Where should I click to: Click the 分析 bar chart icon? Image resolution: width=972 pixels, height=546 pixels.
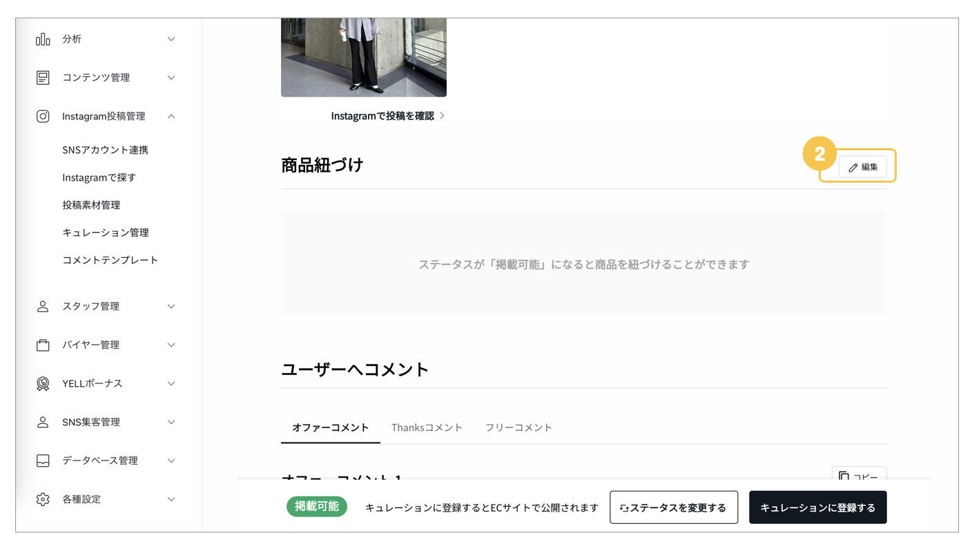tap(43, 39)
